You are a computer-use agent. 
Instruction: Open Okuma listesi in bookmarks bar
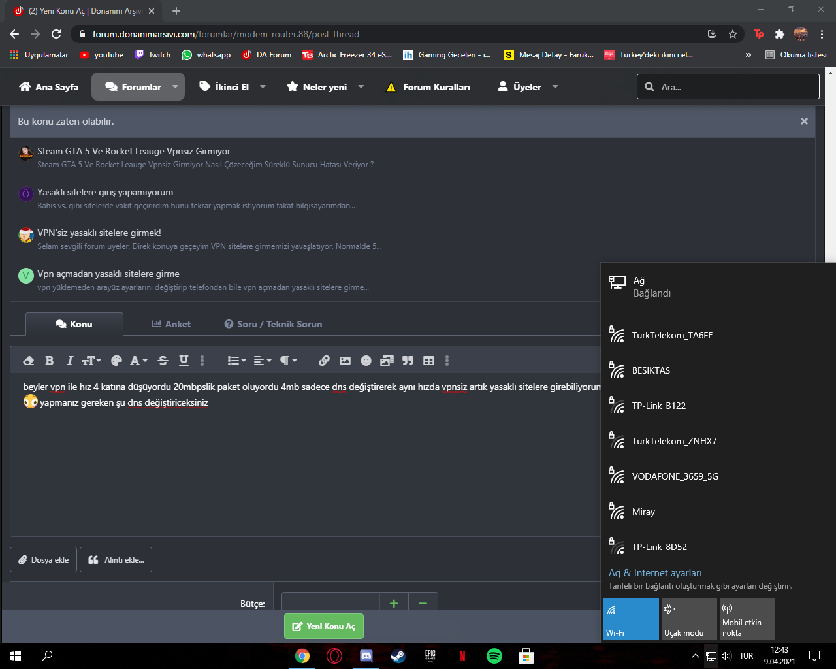[x=796, y=55]
